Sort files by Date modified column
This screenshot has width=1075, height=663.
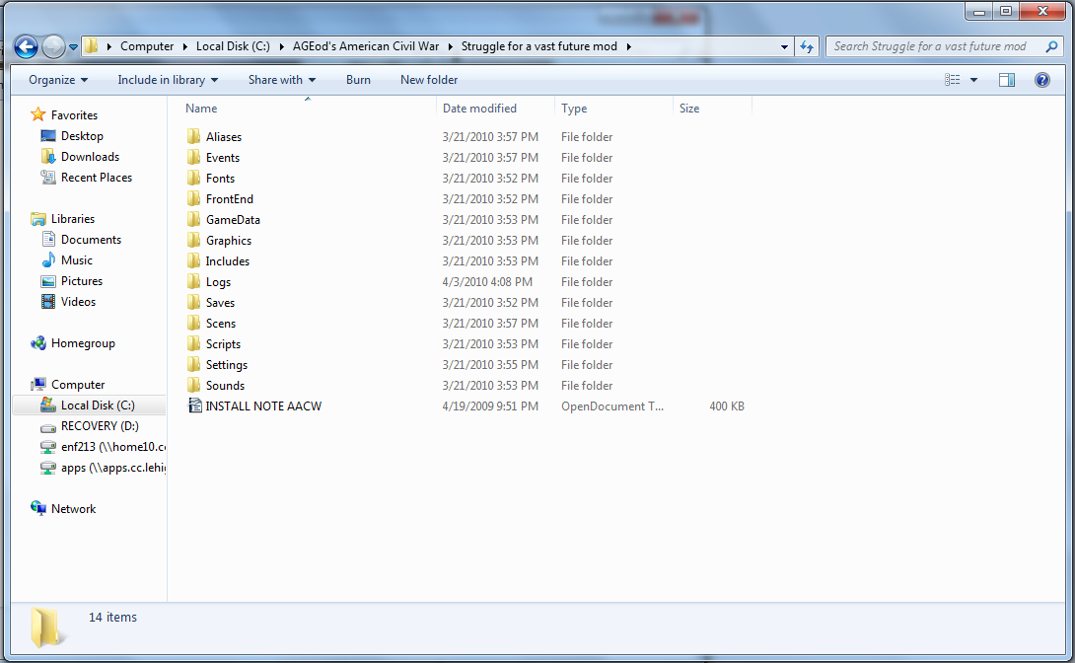coord(479,109)
